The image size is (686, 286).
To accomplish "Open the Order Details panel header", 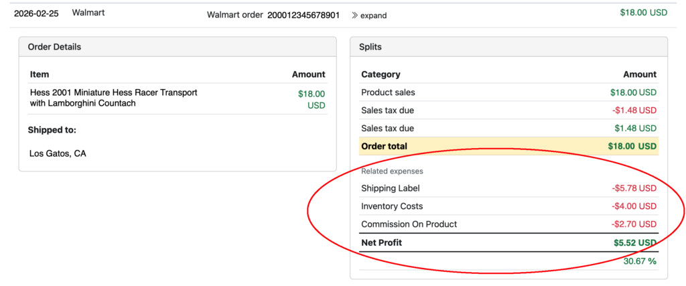I will (55, 47).
